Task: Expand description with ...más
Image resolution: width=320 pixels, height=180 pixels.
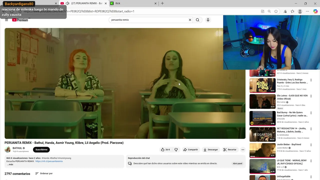Action: [10, 164]
